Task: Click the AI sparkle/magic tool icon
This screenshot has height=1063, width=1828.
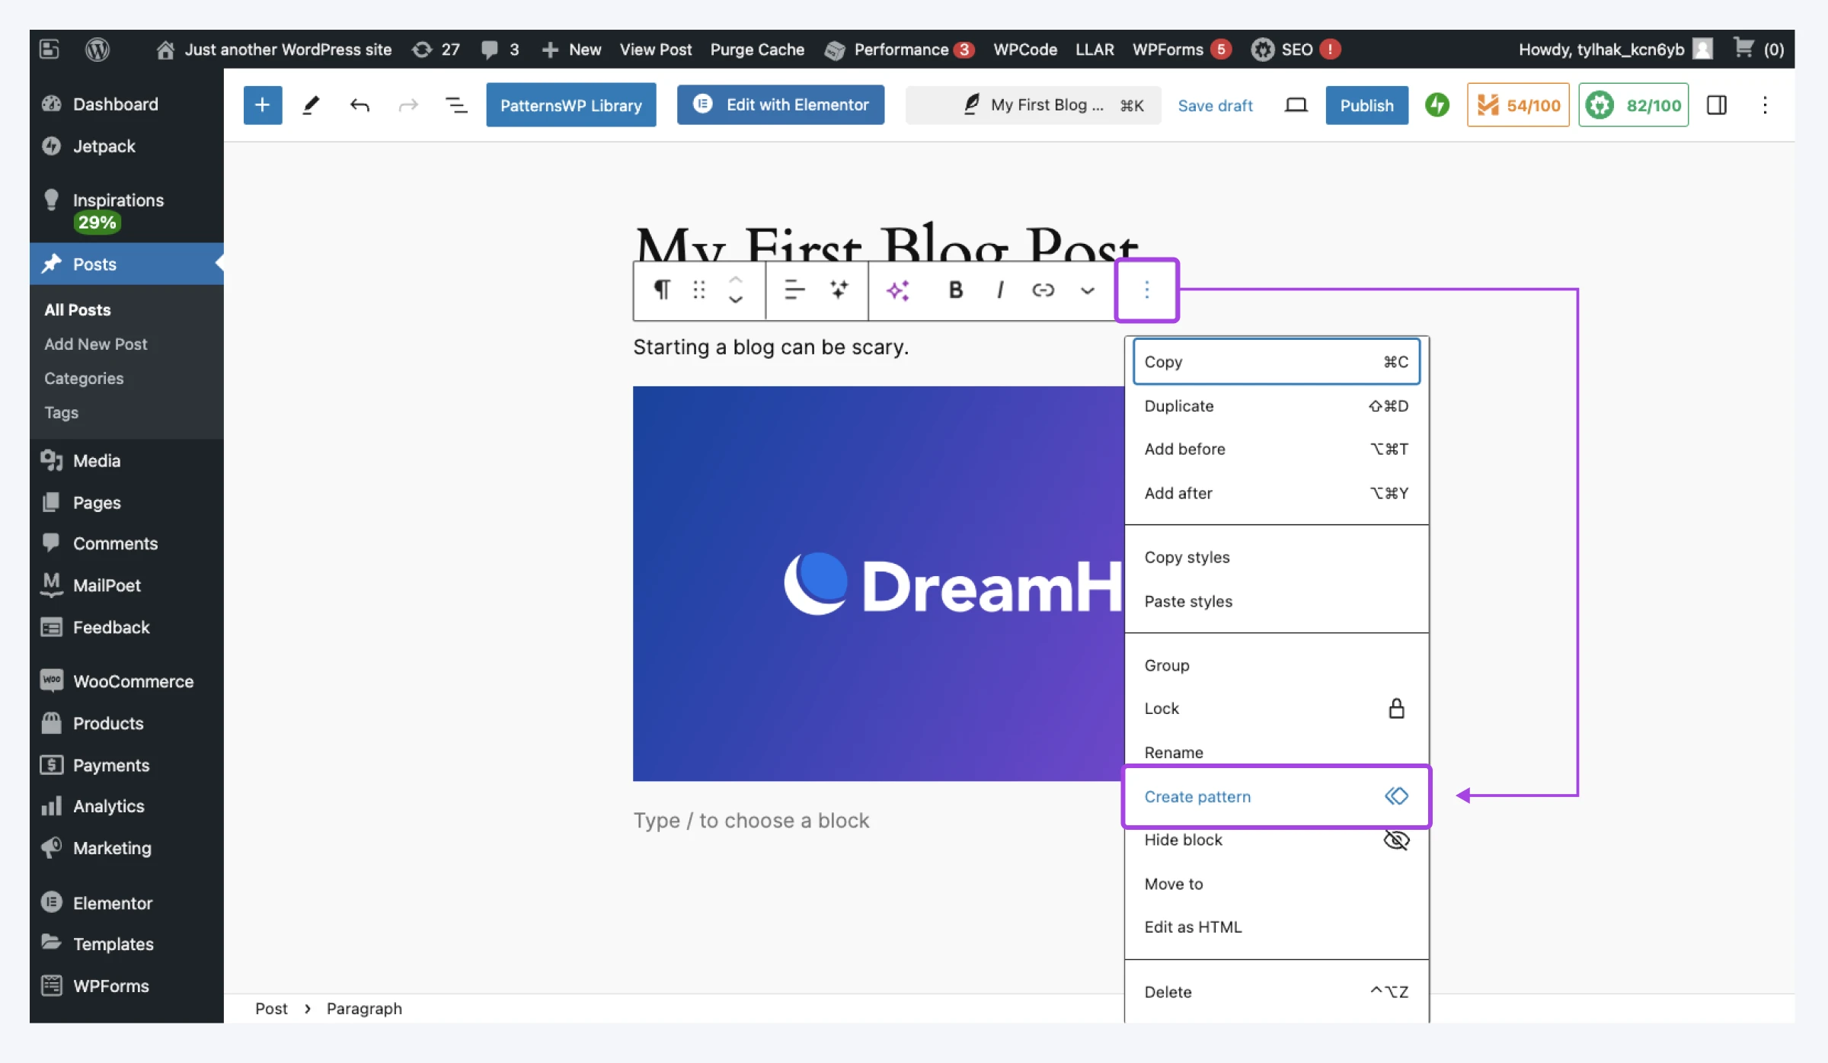Action: 896,289
